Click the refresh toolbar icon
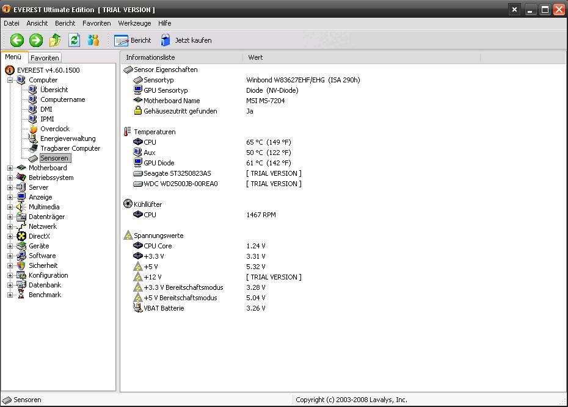The image size is (568, 407). [75, 40]
